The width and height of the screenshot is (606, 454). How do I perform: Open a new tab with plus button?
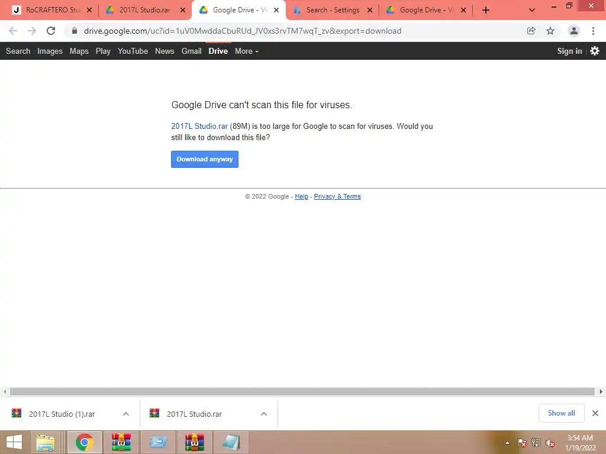click(486, 10)
